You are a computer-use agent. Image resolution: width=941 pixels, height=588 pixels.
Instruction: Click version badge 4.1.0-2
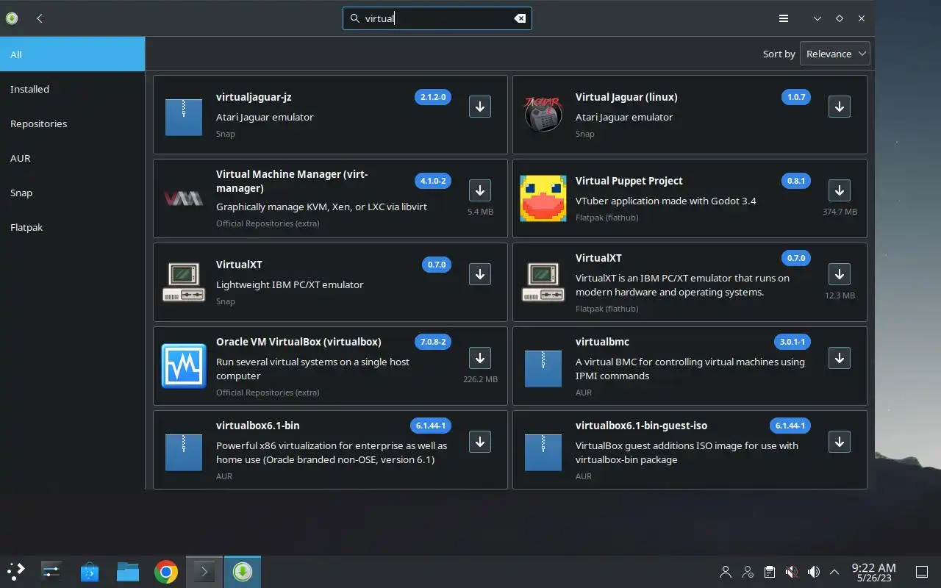click(x=433, y=181)
